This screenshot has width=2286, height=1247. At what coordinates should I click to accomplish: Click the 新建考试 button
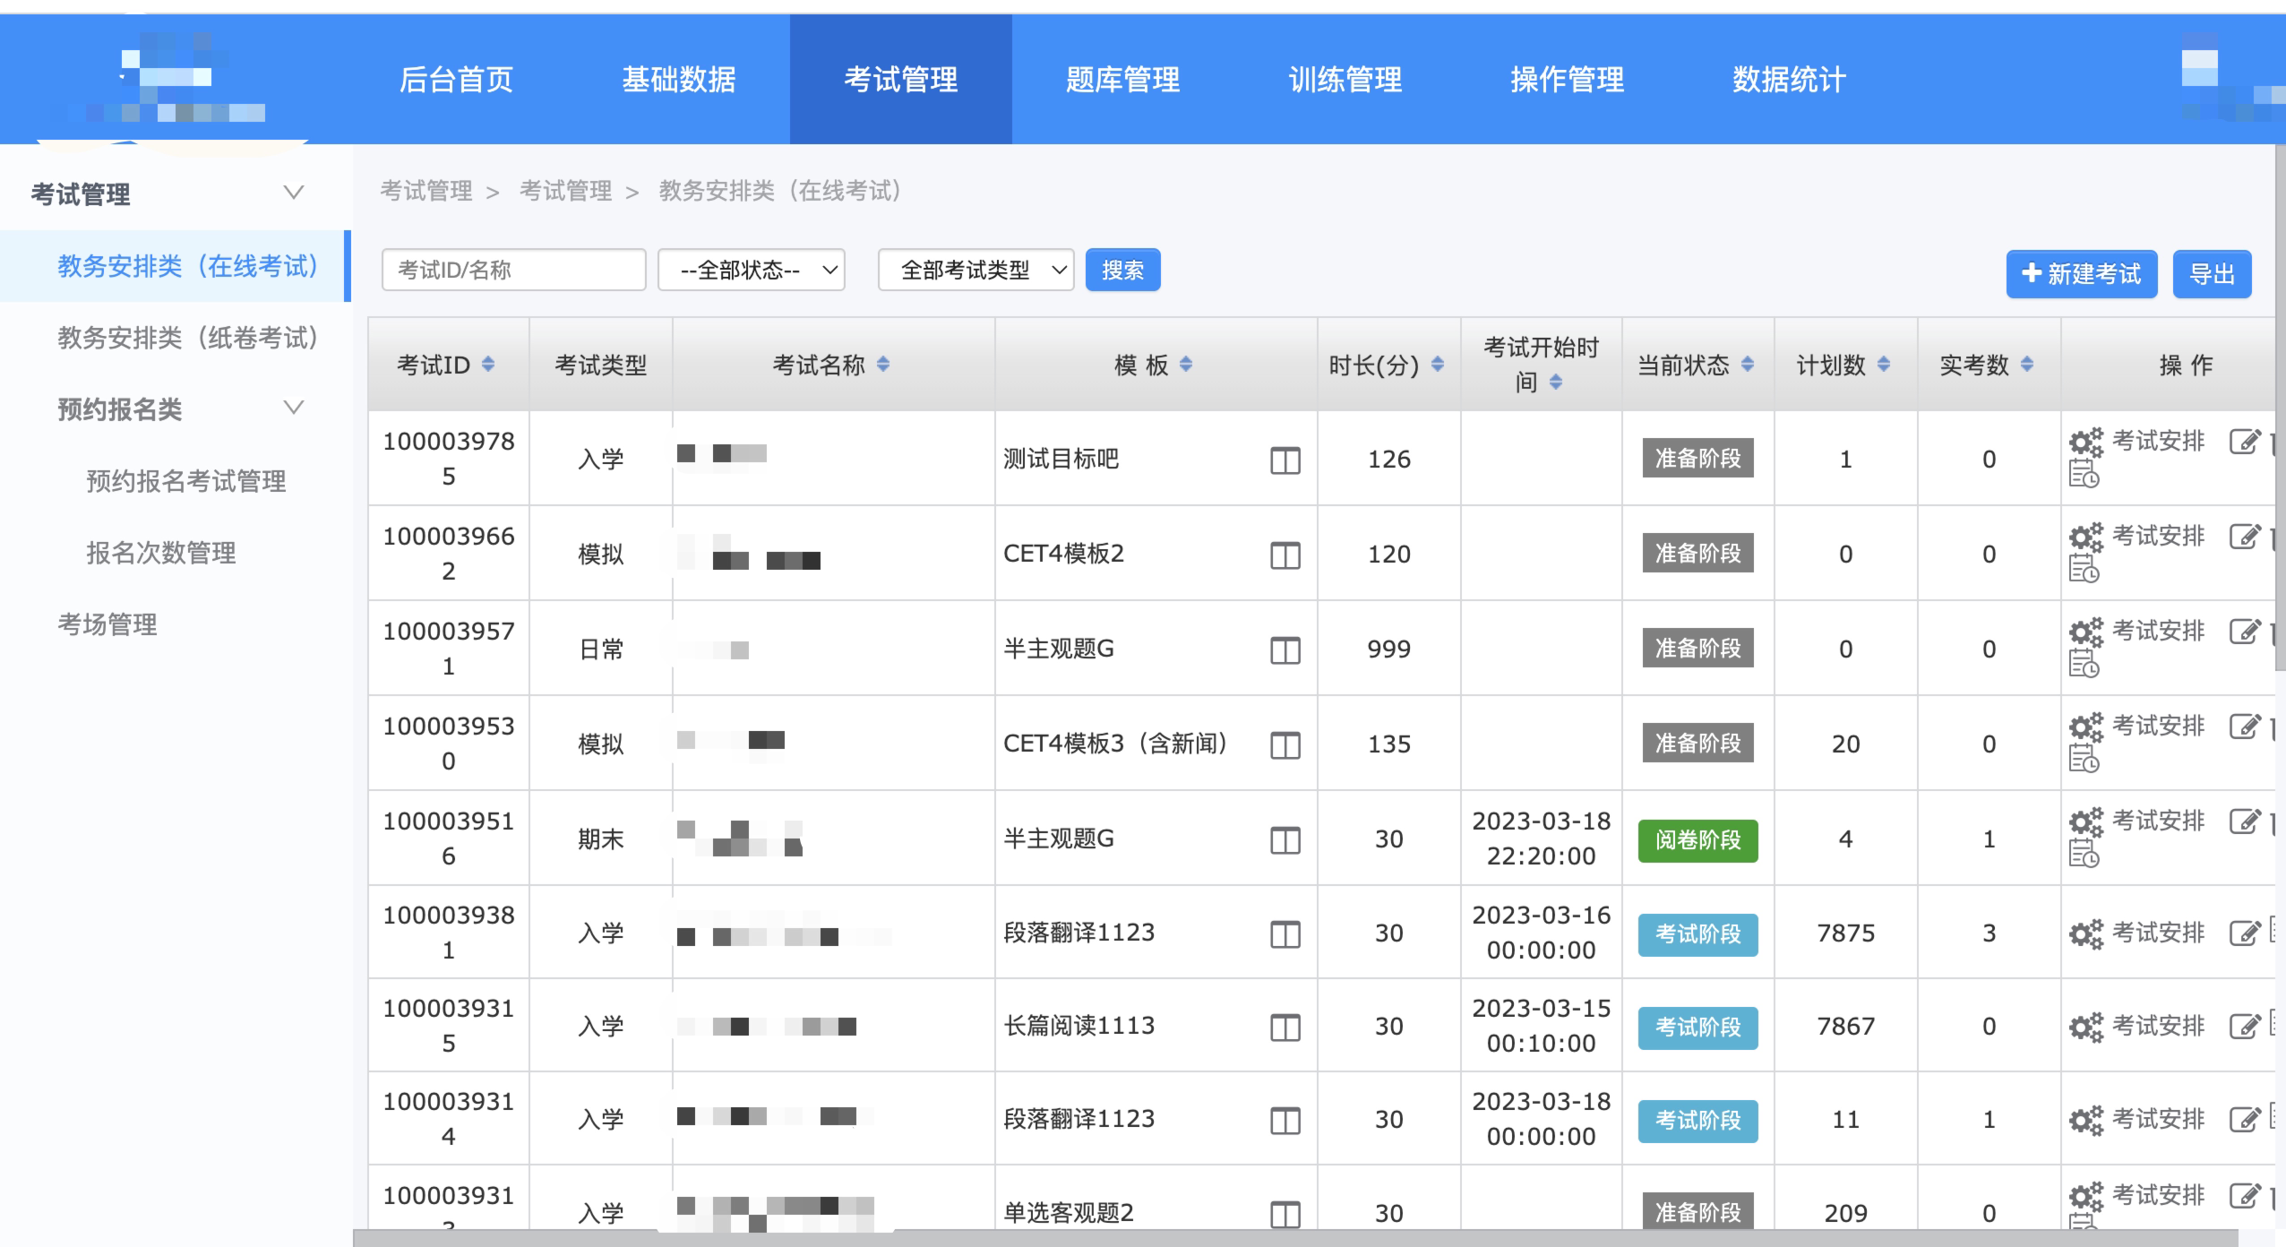tap(2082, 274)
